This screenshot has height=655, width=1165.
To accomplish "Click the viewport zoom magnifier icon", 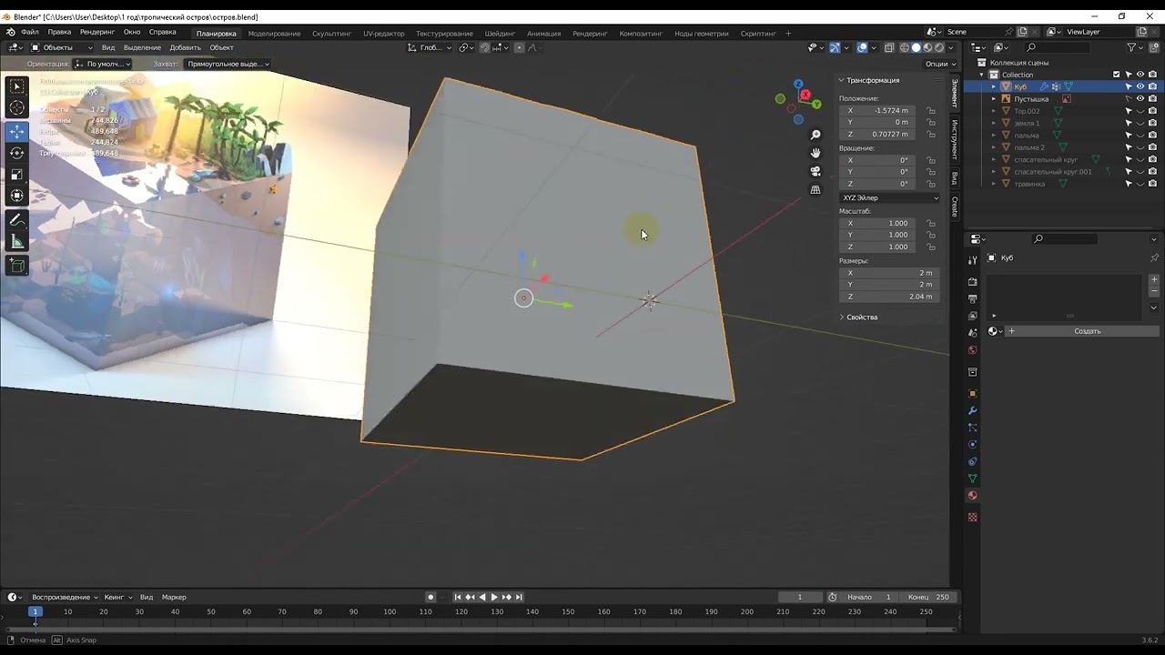I will coord(815,136).
